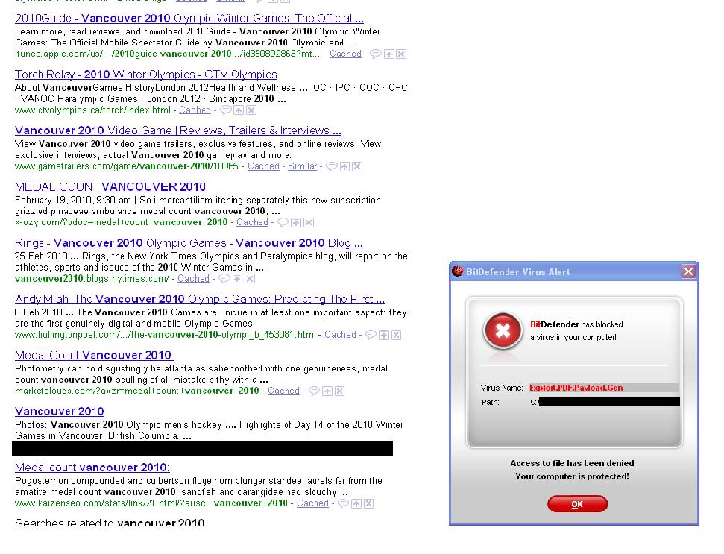Open Cached link for vancouver2010.blogs.nytimes.com
This screenshot has height=554, width=724.
tap(193, 278)
